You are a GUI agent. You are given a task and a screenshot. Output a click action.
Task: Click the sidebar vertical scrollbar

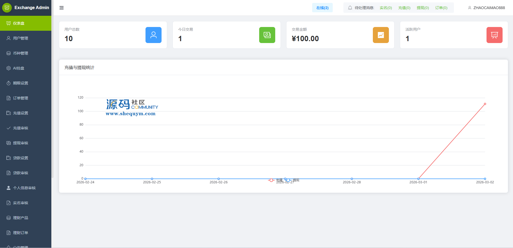pos(52,96)
